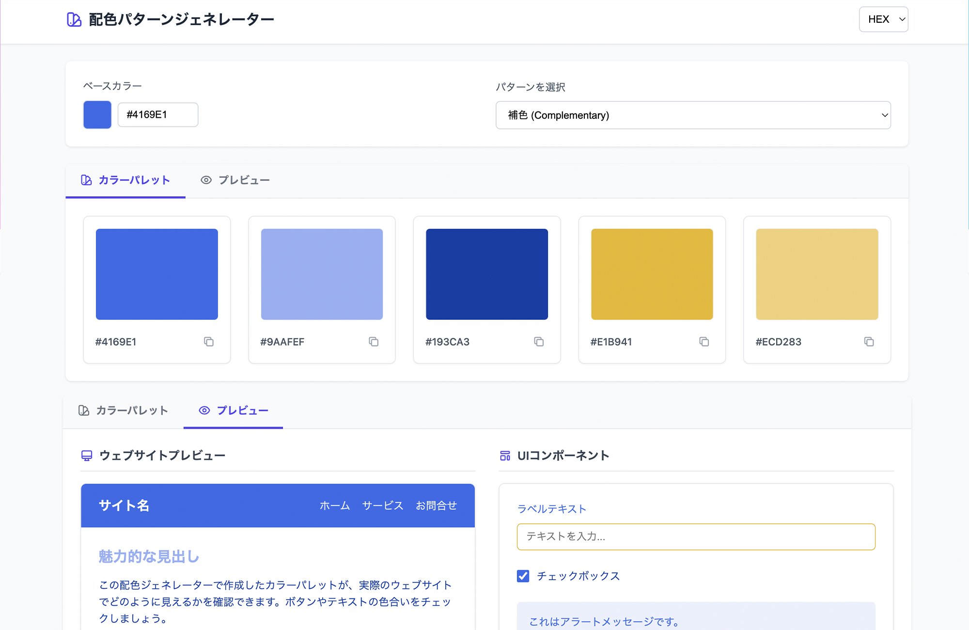Click the ベースカラー label

[112, 86]
